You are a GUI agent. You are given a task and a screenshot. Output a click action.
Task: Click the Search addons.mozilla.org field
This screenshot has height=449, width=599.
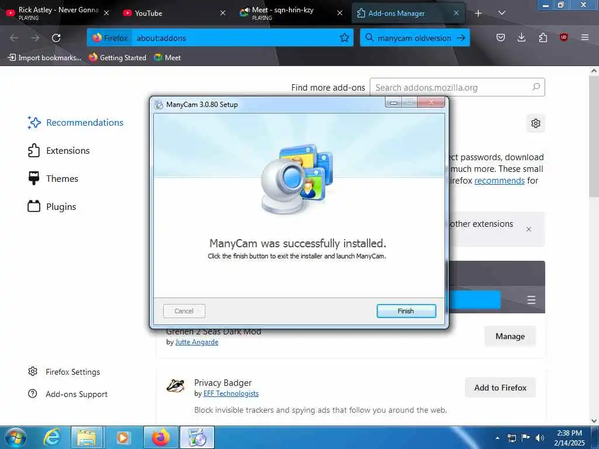tap(457, 88)
